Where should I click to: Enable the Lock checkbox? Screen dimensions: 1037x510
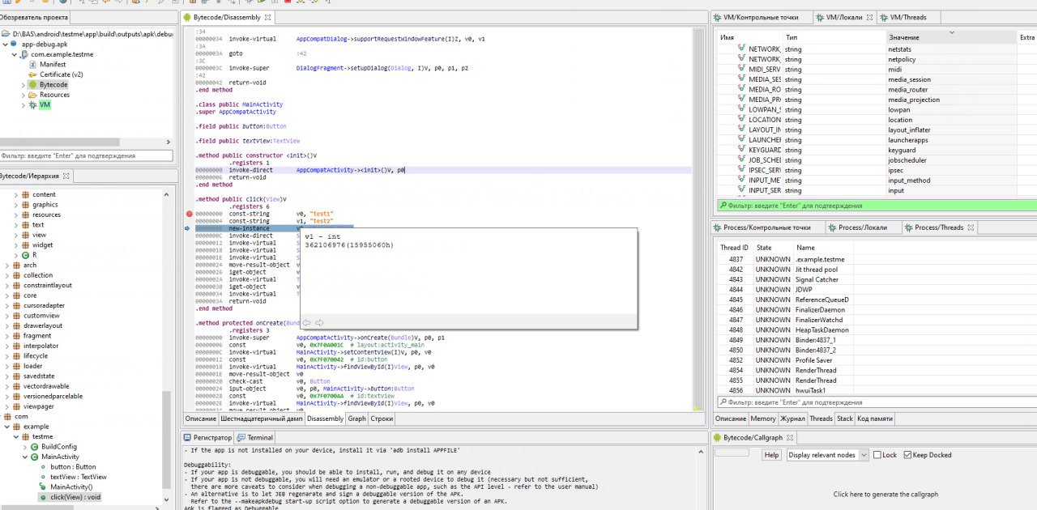point(877,455)
